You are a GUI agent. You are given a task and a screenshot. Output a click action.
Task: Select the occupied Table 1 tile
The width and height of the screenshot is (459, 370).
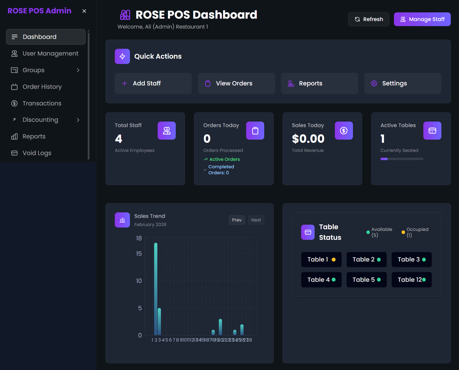pyautogui.click(x=321, y=260)
